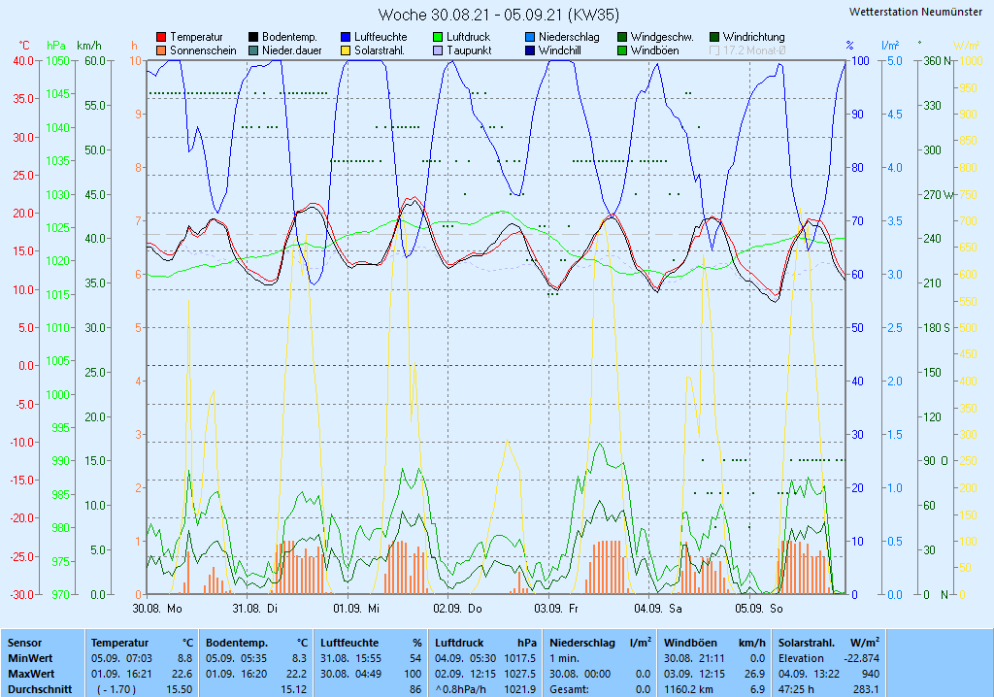
Task: Click the dark blue Windchill legend square
Action: coord(530,50)
